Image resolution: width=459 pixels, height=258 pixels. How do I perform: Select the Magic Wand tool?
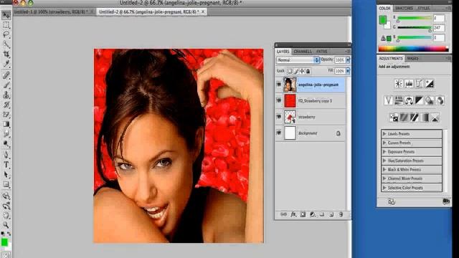[x=6, y=44]
